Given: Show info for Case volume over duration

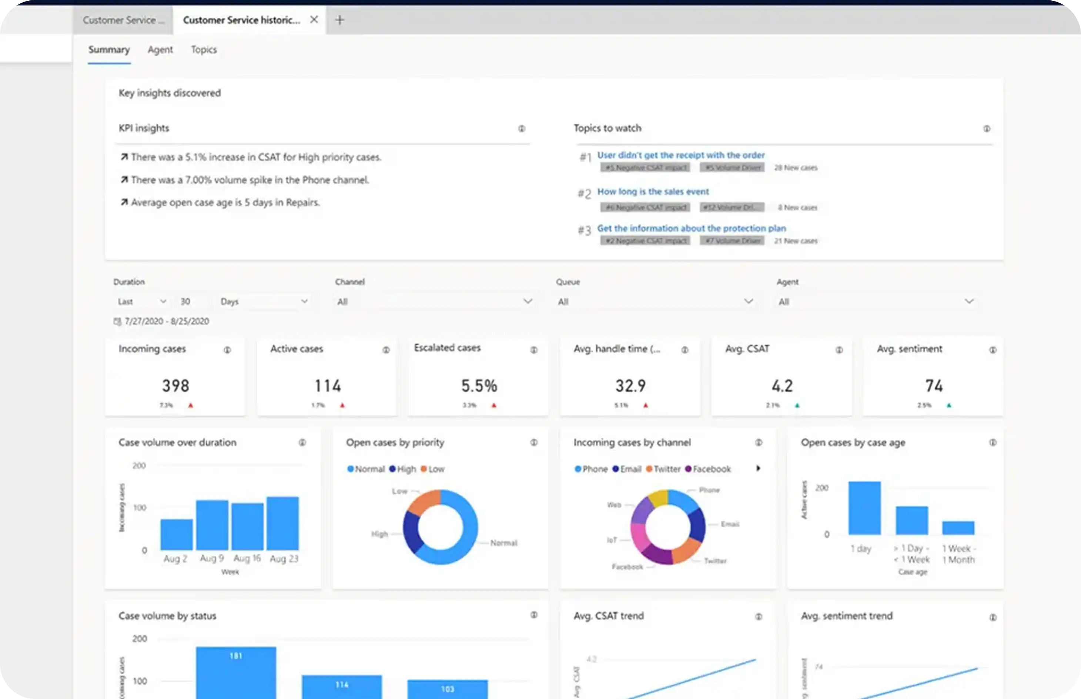Looking at the screenshot, I should [302, 442].
